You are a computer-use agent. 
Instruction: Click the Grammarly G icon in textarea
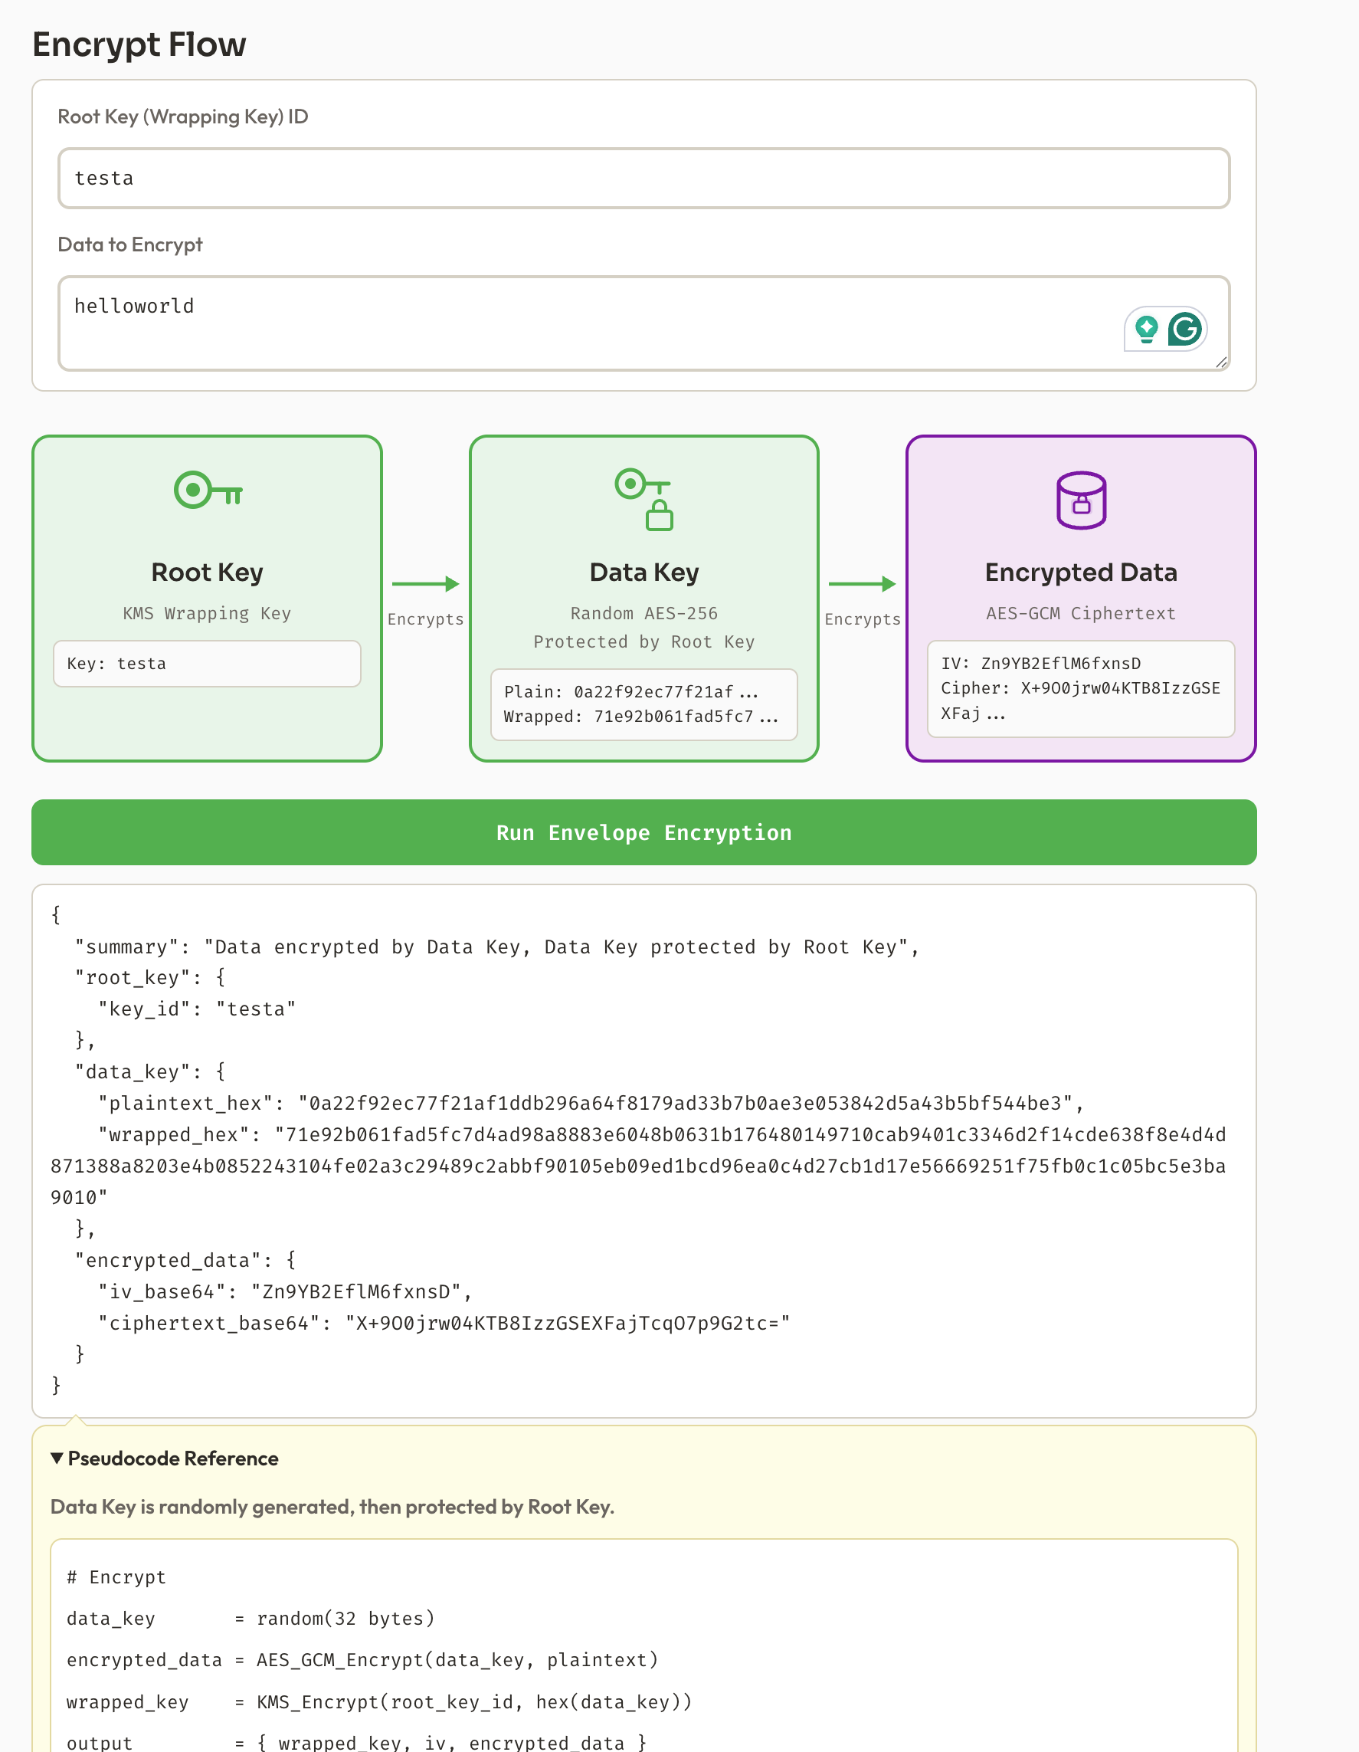(x=1184, y=329)
